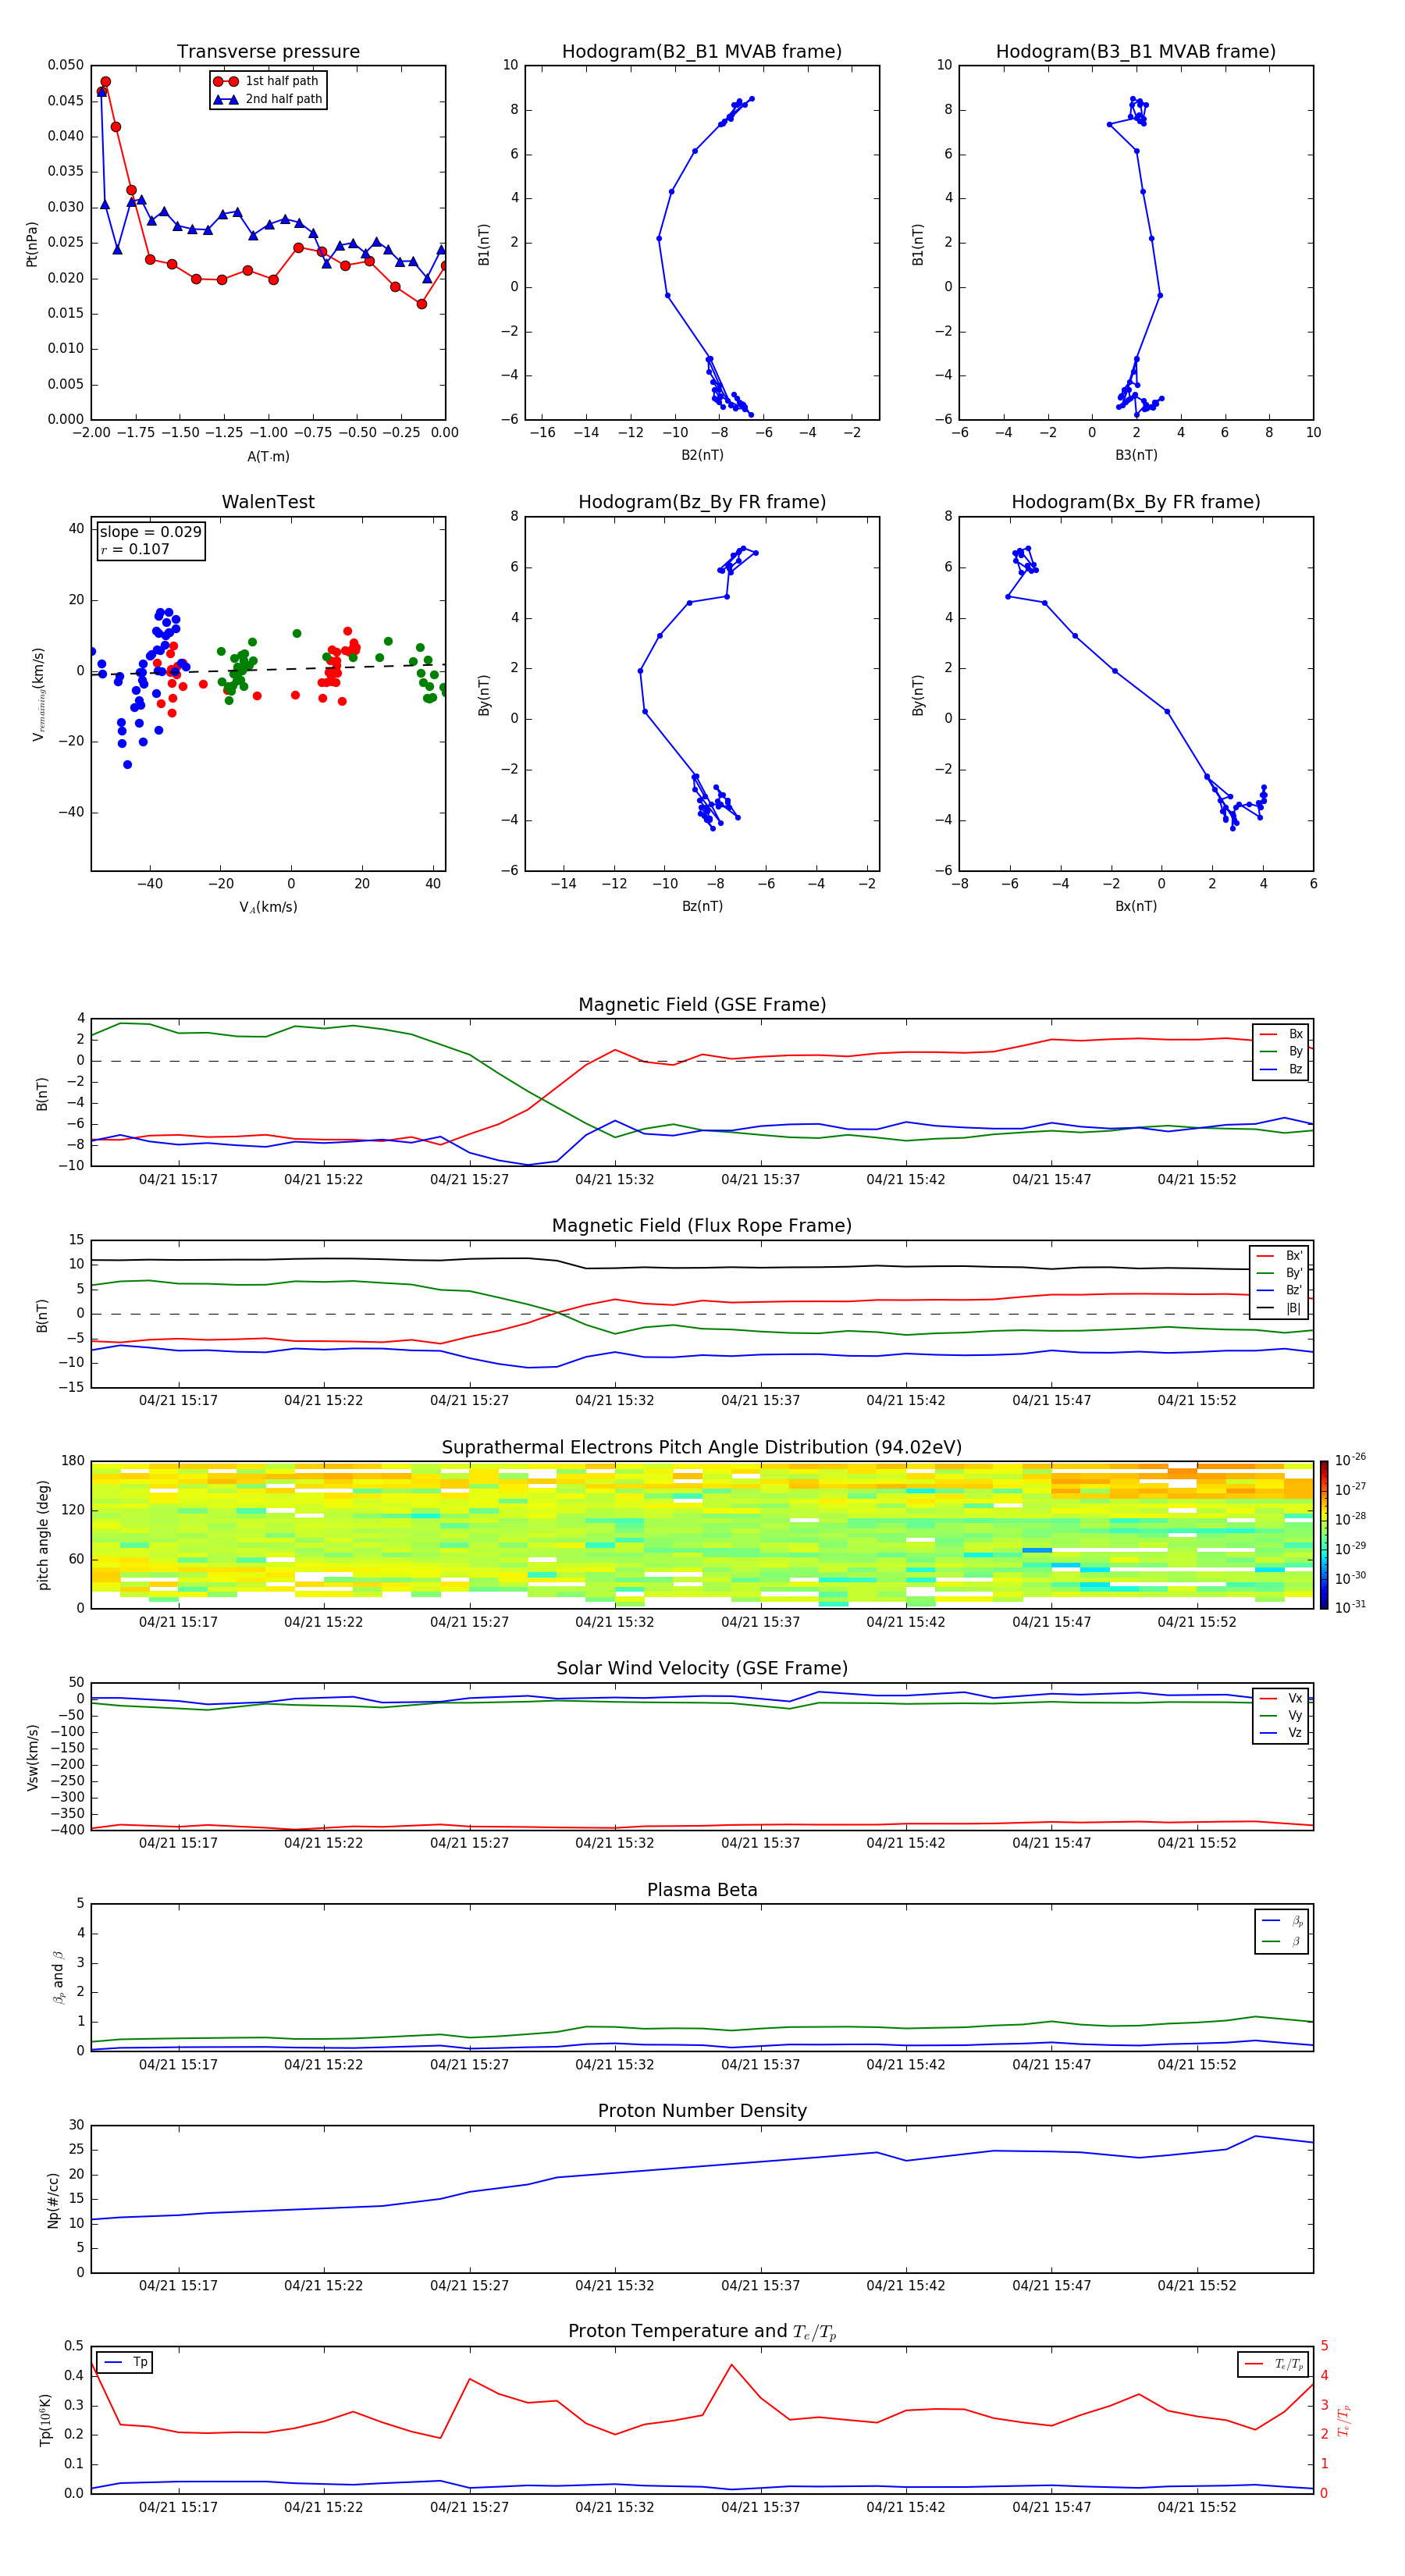Click '0.050' tick on Transverse pressure axis

[x=66, y=65]
